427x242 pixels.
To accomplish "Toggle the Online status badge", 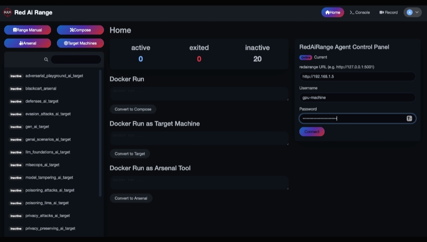I will tap(305, 57).
